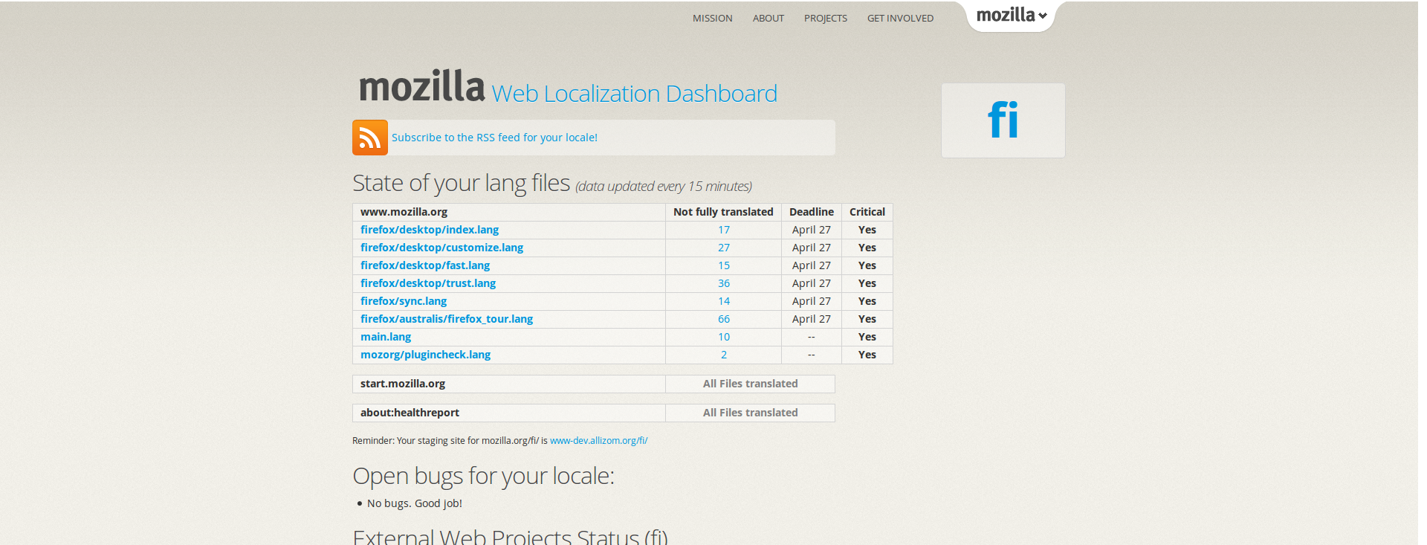Open firefox/sync.lang file link
1427x545 pixels.
click(404, 301)
